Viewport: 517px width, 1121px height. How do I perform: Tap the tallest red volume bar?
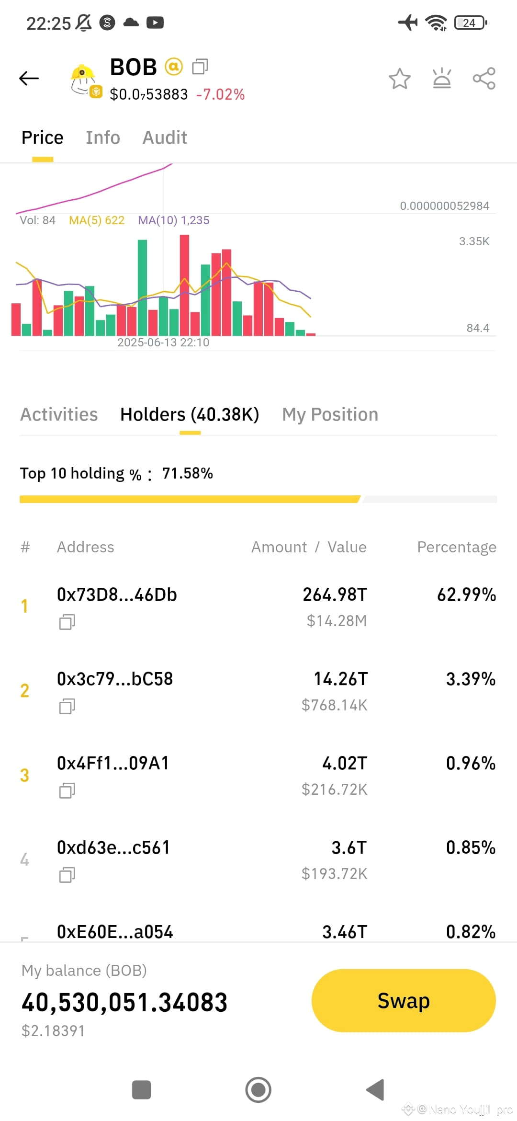[184, 285]
